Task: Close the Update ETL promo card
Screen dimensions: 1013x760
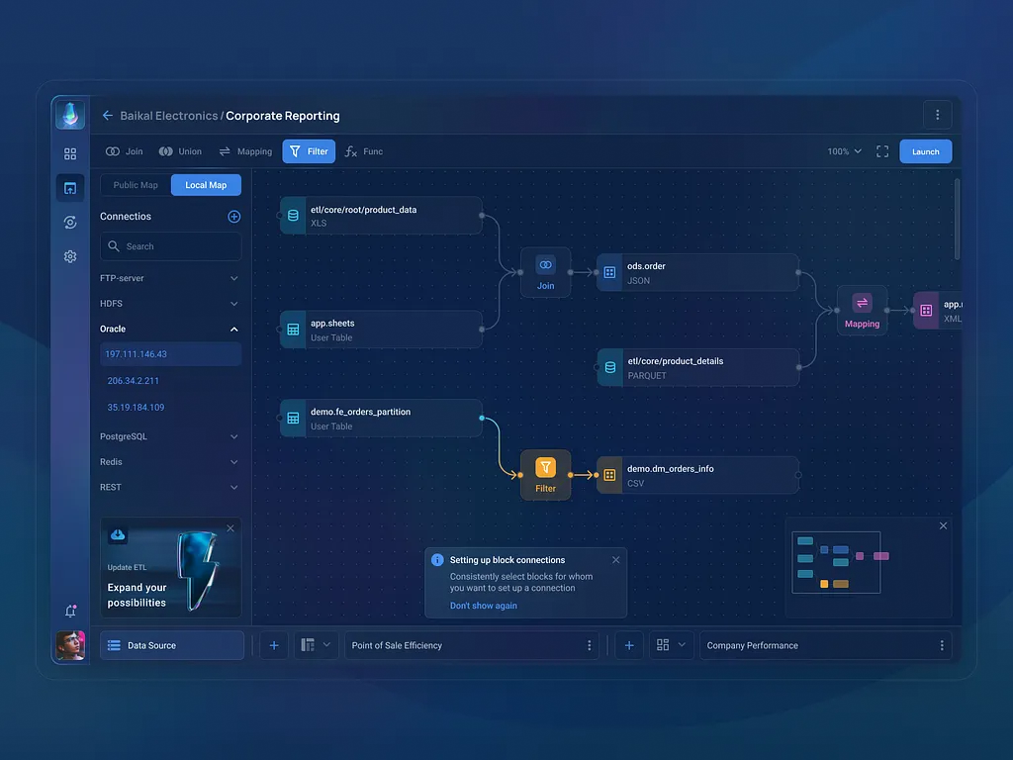Action: (230, 528)
